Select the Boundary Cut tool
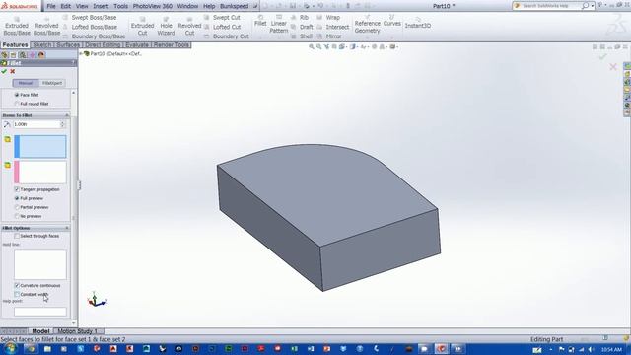The height and width of the screenshot is (355, 631). pos(226,36)
